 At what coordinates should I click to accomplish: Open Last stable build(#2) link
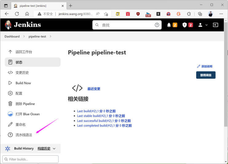tap(101, 116)
